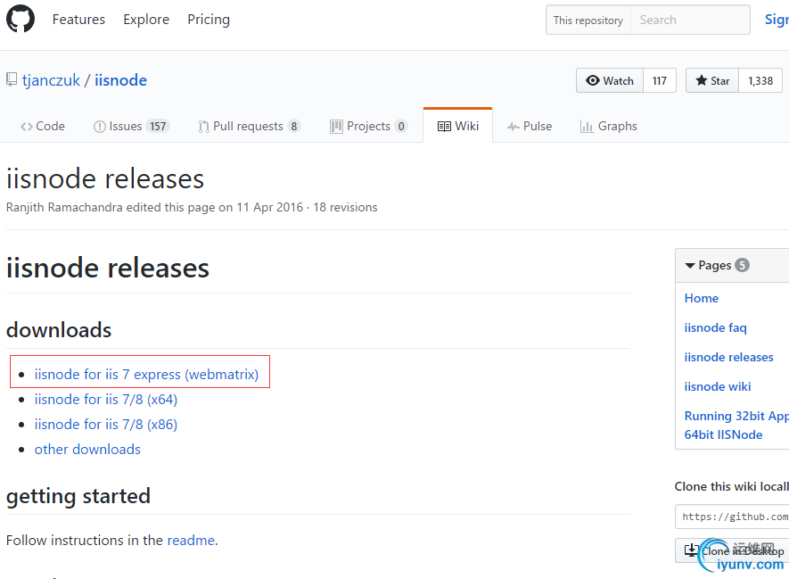The width and height of the screenshot is (789, 579).
Task: Click the Clone in Desktop button
Action: coord(732,550)
